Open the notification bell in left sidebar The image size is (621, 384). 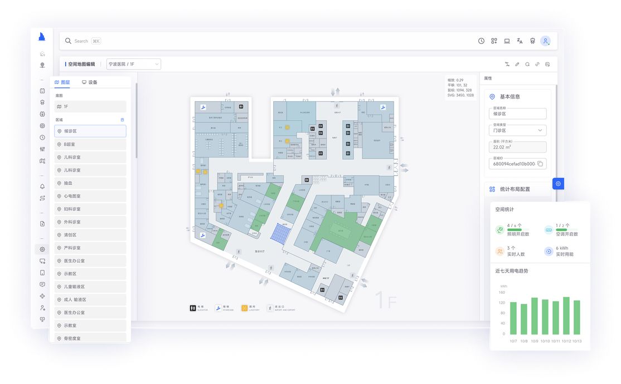point(42,186)
